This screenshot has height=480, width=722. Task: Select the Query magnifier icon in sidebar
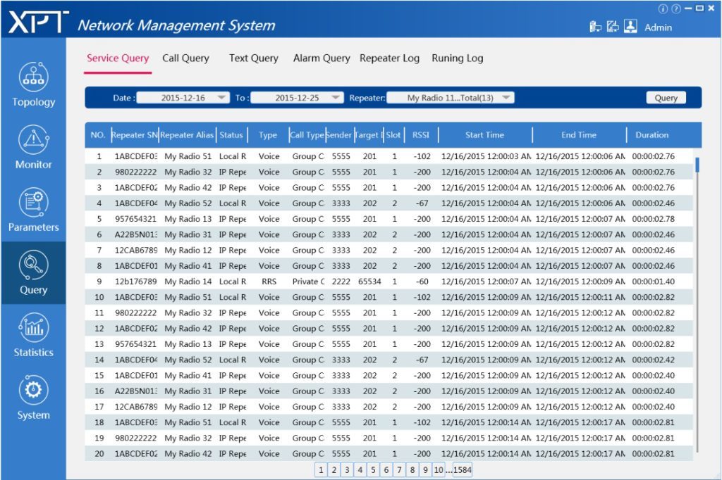pyautogui.click(x=33, y=265)
